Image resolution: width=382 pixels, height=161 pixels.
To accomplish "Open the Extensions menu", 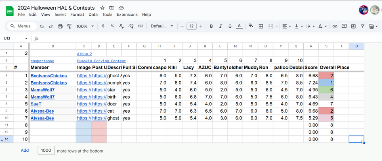I will click(127, 14).
